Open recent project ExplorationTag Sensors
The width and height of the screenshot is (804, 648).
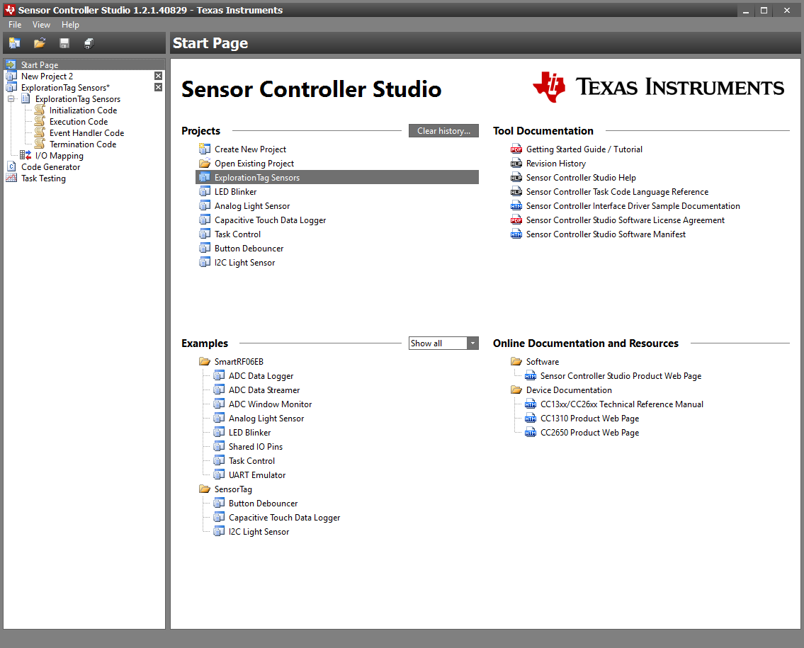click(x=337, y=177)
